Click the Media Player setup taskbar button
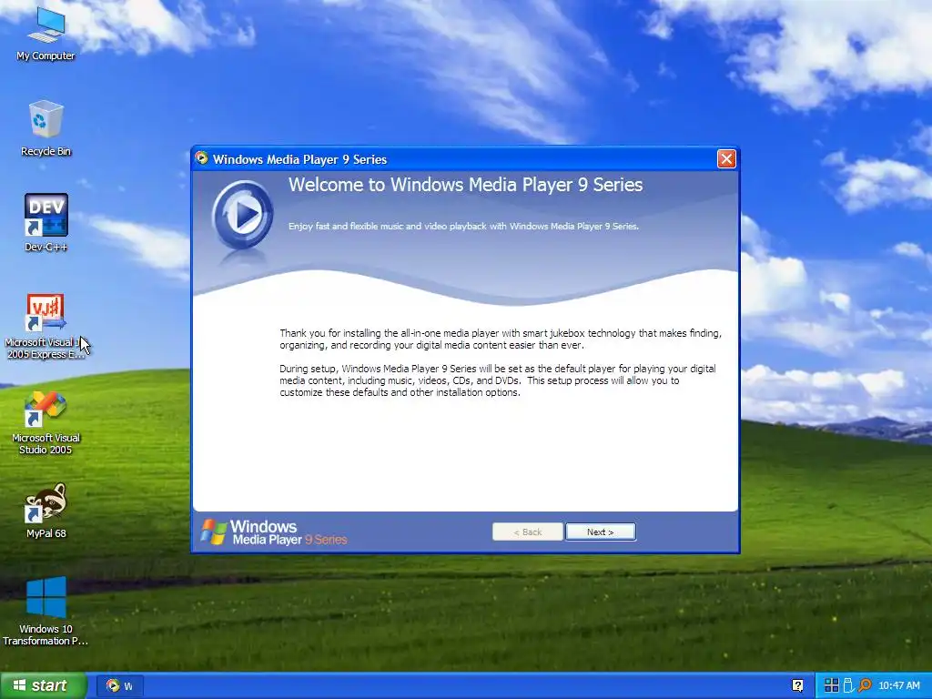 pos(121,685)
